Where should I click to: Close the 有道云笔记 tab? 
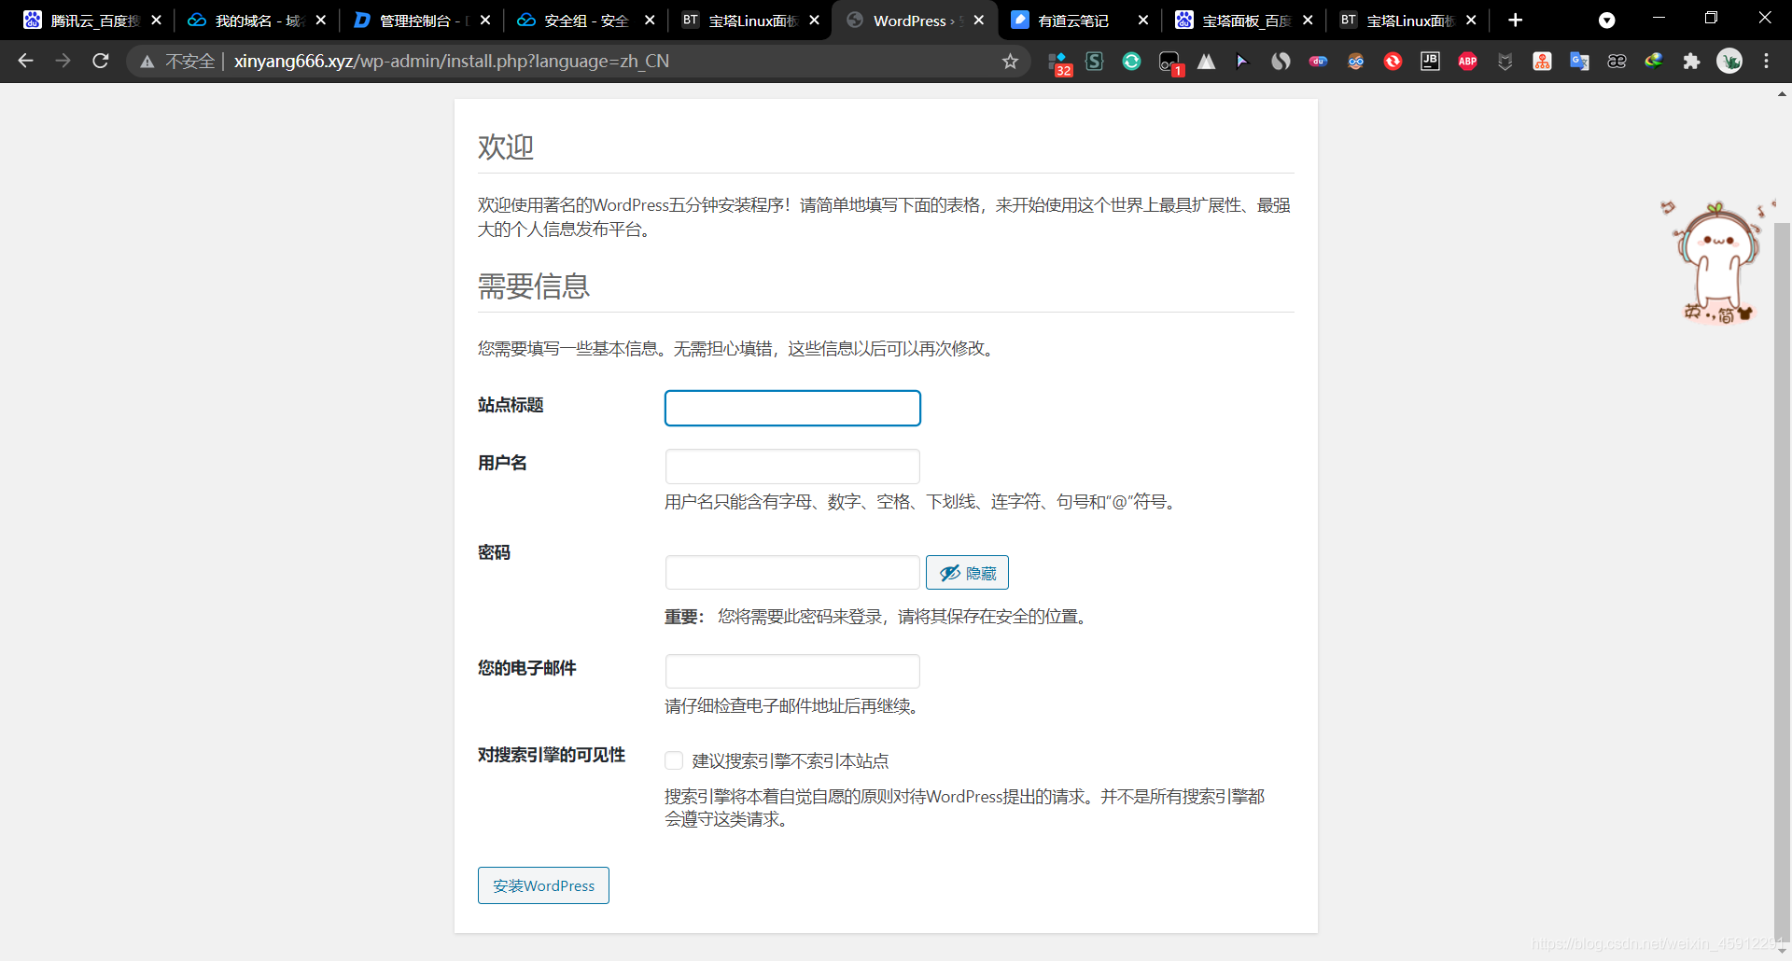tap(1142, 20)
